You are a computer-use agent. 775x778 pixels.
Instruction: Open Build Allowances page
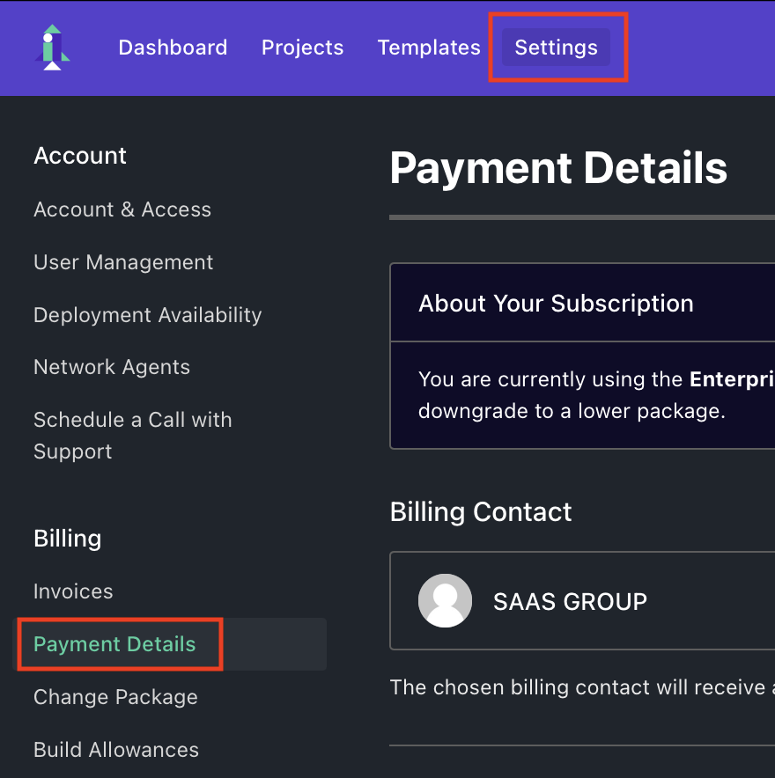(116, 750)
